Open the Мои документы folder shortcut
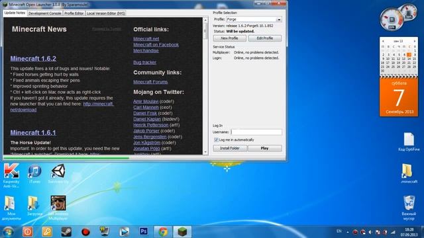The width and height of the screenshot is (424, 238). click(11, 208)
